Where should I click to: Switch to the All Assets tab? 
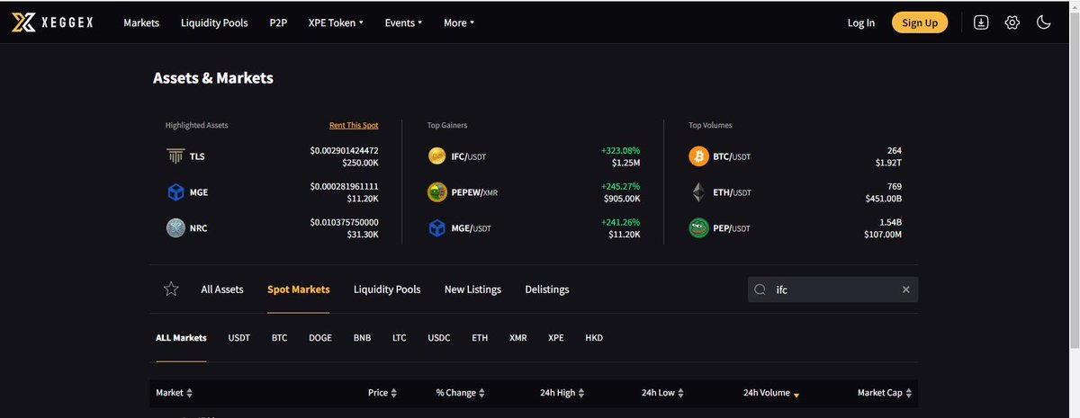coord(222,289)
